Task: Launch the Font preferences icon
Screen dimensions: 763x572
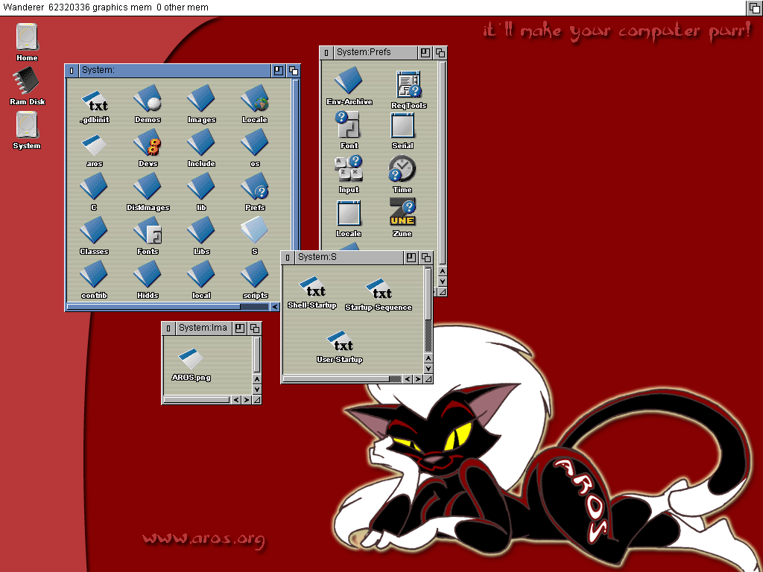Action: (349, 125)
